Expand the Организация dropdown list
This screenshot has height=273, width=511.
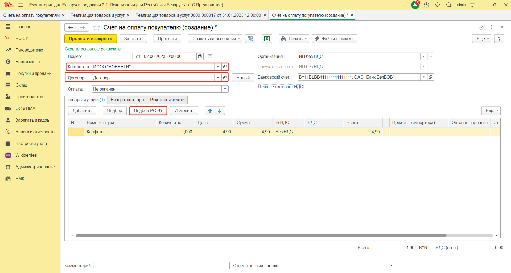click(423, 56)
